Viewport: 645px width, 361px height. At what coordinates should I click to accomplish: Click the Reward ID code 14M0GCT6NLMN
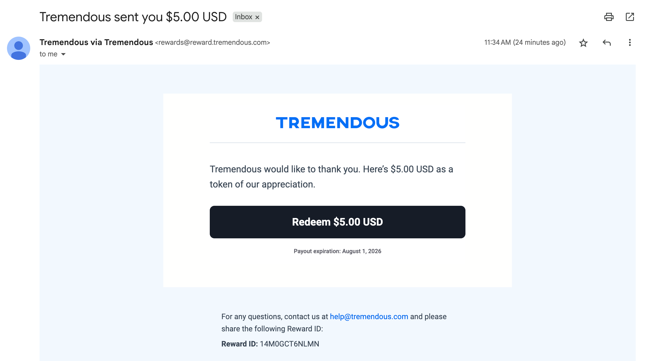289,344
